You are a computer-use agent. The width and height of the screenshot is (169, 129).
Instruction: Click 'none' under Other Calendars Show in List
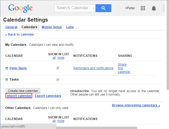point(61,121)
